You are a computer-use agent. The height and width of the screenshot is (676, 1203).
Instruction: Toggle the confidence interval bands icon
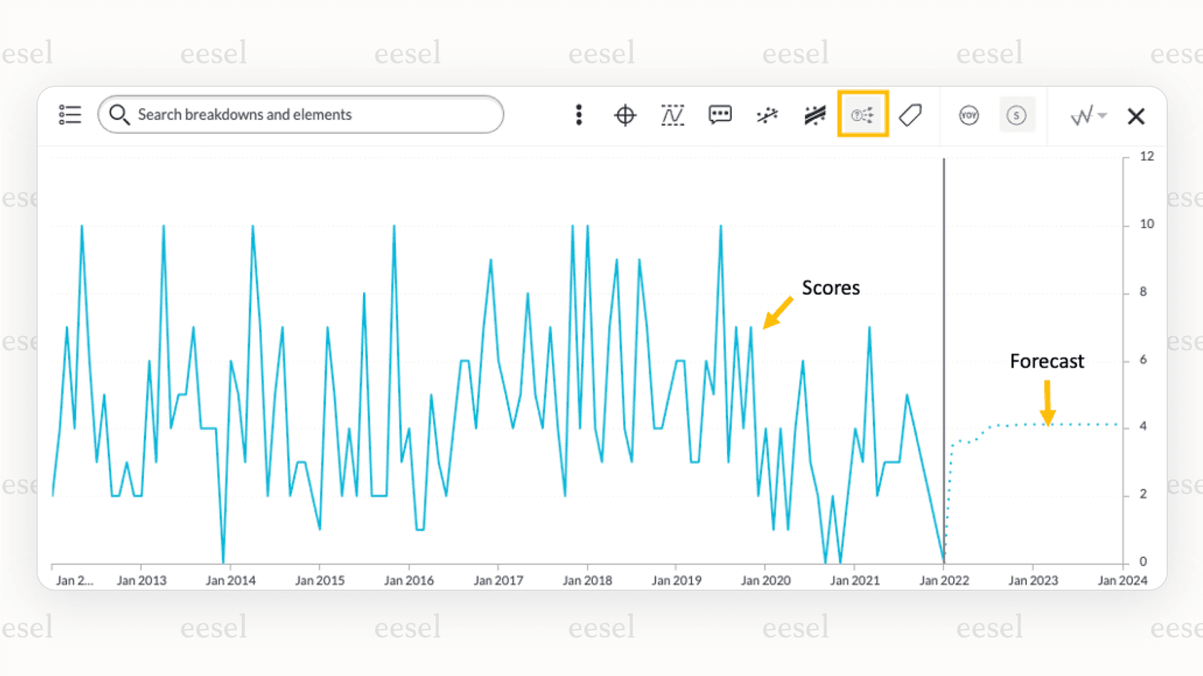[x=672, y=114]
